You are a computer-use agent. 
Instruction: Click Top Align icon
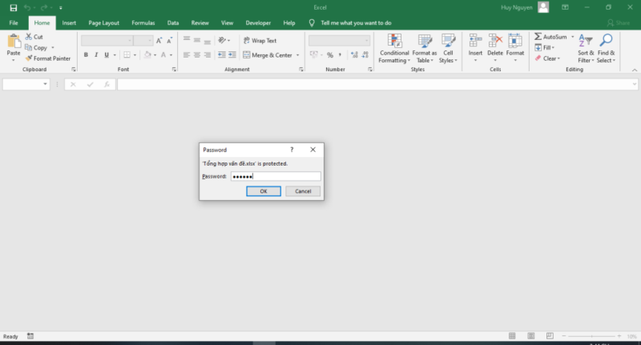tap(187, 40)
